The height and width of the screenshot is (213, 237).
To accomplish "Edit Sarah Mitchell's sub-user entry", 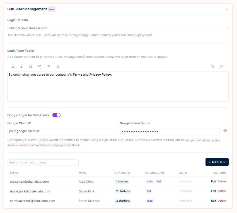I will click(213, 200).
